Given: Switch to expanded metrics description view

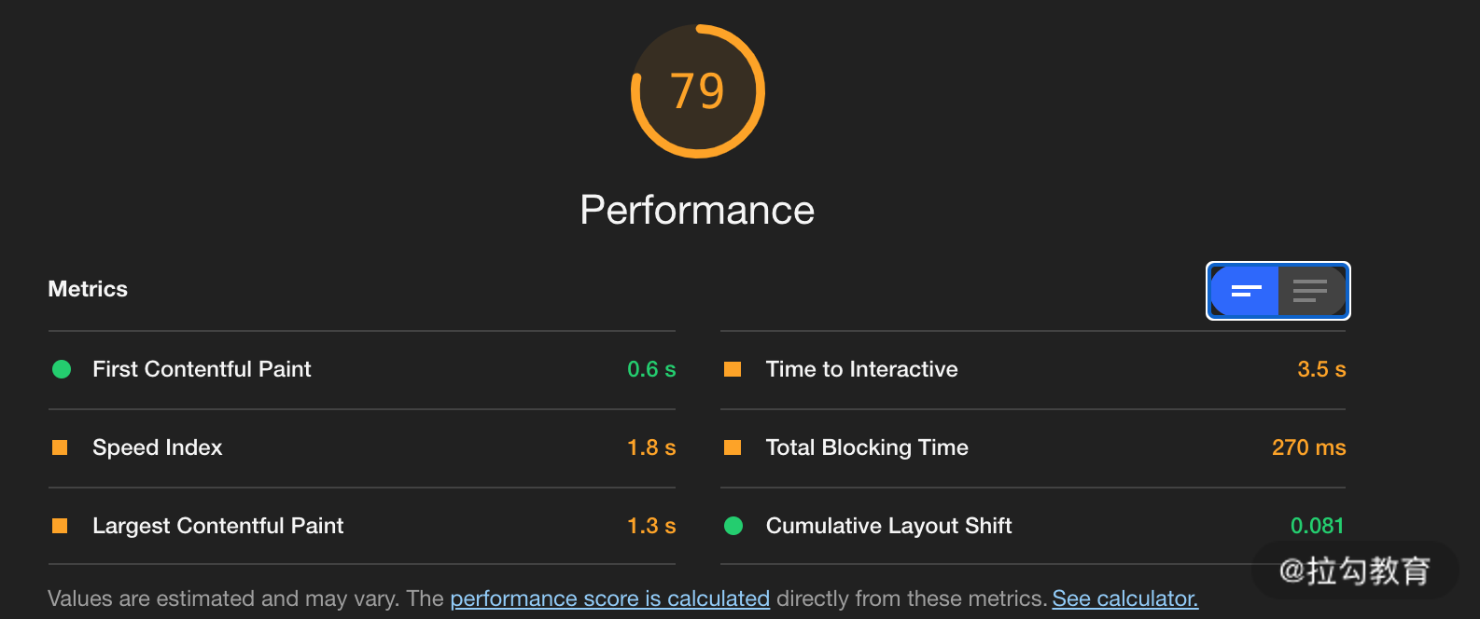Looking at the screenshot, I should tap(1310, 291).
